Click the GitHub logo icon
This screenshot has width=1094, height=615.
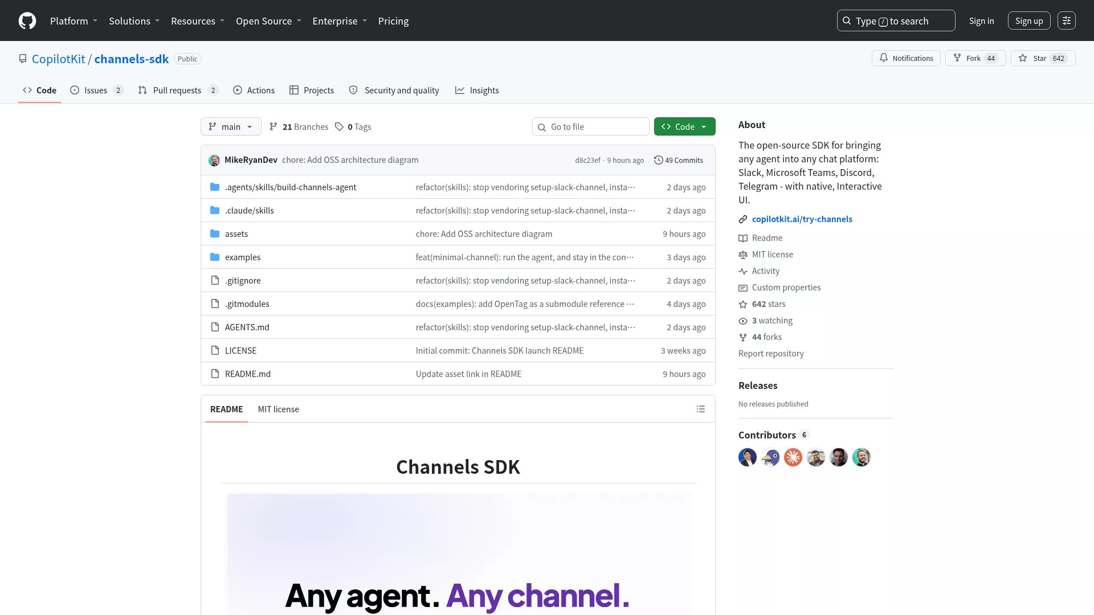click(27, 21)
